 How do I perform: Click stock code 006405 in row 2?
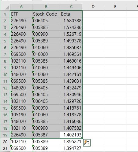pyautogui.click(x=46, y=21)
